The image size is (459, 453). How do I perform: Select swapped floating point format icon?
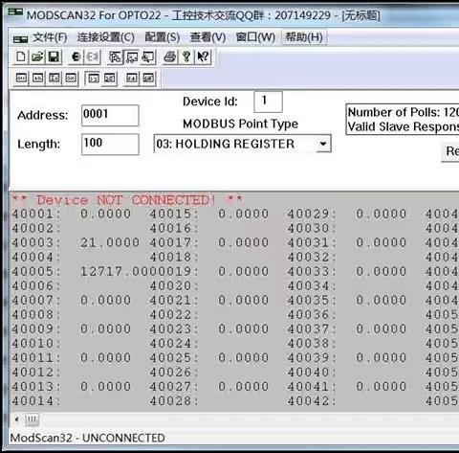coord(109,78)
